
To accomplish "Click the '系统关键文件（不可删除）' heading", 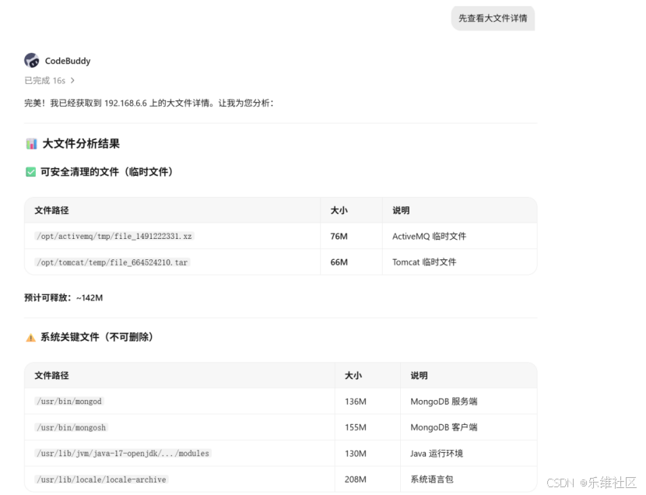I will pos(97,337).
